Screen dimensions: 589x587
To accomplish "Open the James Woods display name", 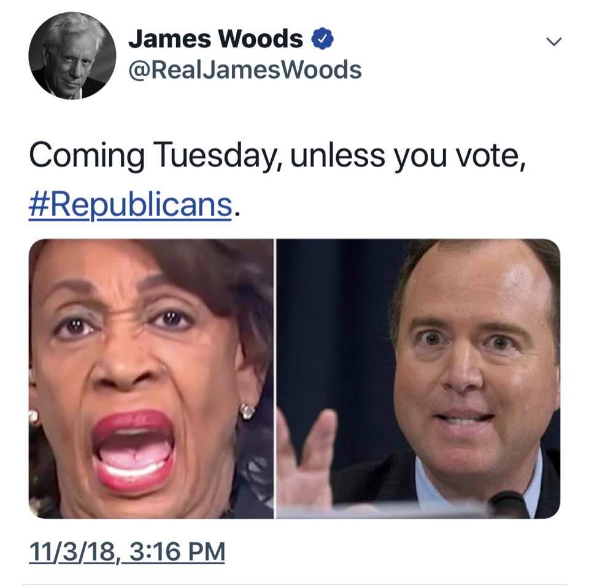I will tap(215, 39).
